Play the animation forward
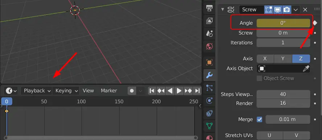Screen dimensions: 322x140 (x=179, y=91)
